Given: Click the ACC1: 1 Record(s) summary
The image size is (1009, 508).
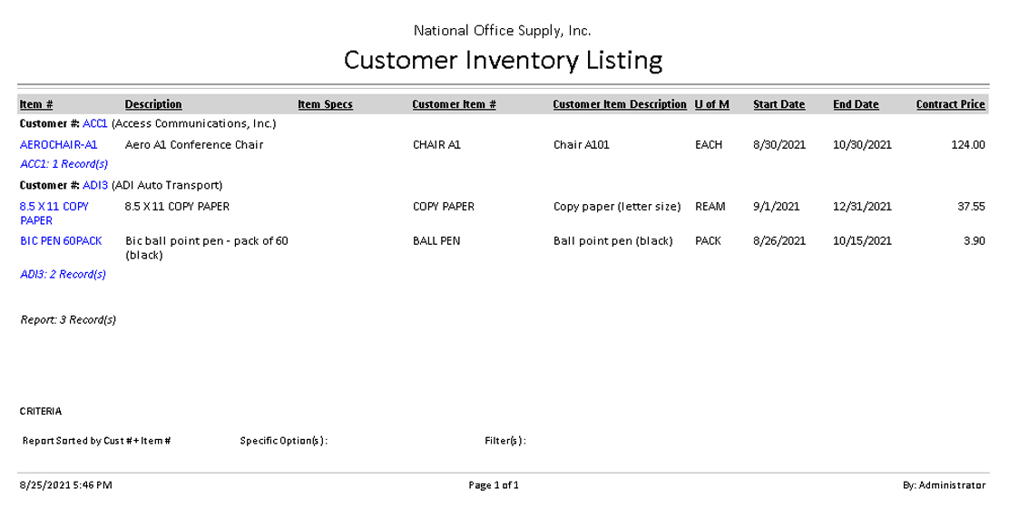Looking at the screenshot, I should pos(64,164).
